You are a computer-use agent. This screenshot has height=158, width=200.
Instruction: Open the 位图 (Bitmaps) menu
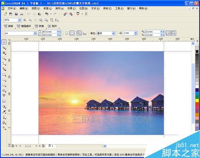point(84,8)
